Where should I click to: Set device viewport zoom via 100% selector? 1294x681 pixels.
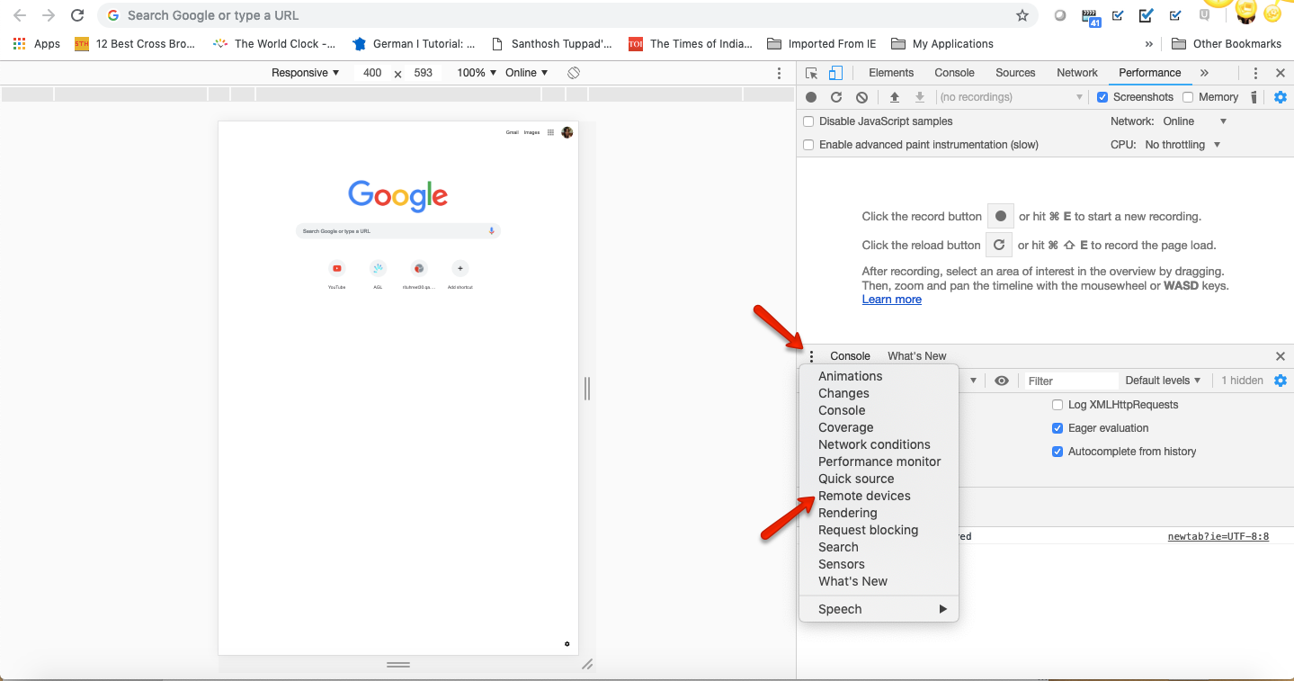click(x=475, y=72)
